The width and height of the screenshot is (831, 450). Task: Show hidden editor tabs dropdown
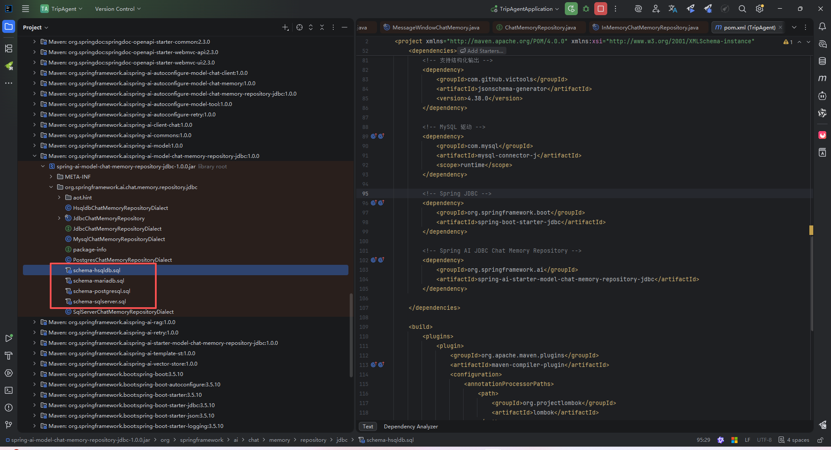point(794,27)
